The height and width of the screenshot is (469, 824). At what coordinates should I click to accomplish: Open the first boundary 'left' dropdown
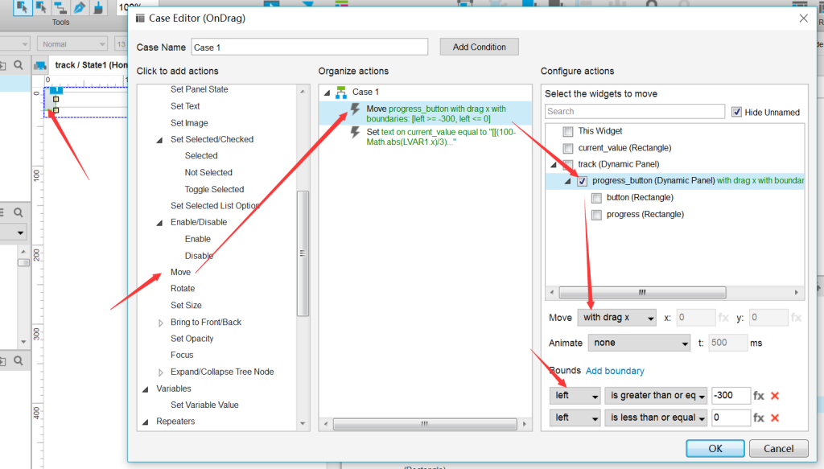[575, 396]
